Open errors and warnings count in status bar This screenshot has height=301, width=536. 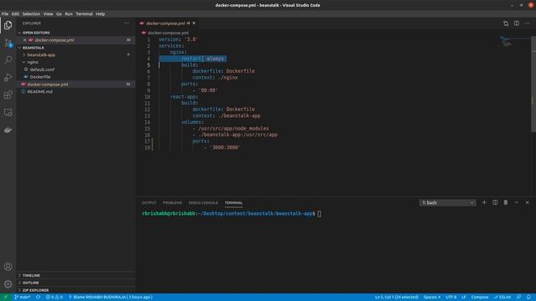(54, 297)
